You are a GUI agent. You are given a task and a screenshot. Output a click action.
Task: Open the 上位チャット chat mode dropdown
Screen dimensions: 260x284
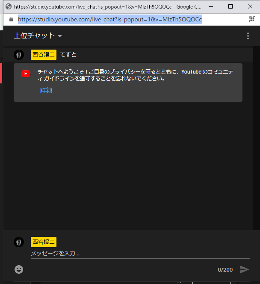(38, 35)
